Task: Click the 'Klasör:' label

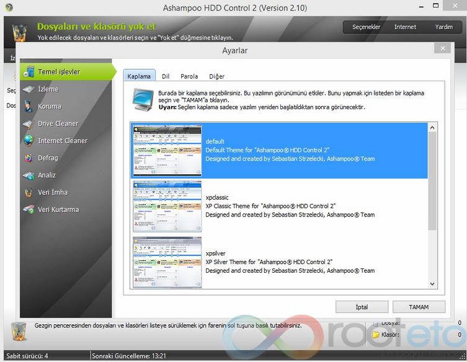Action: click(390, 335)
